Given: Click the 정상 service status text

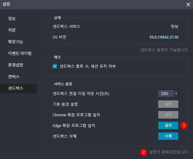Looking at the screenshot, I should [175, 26].
